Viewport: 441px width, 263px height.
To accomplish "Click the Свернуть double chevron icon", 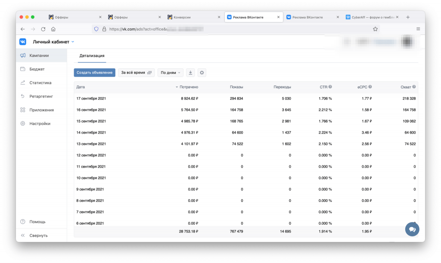I will point(23,235).
